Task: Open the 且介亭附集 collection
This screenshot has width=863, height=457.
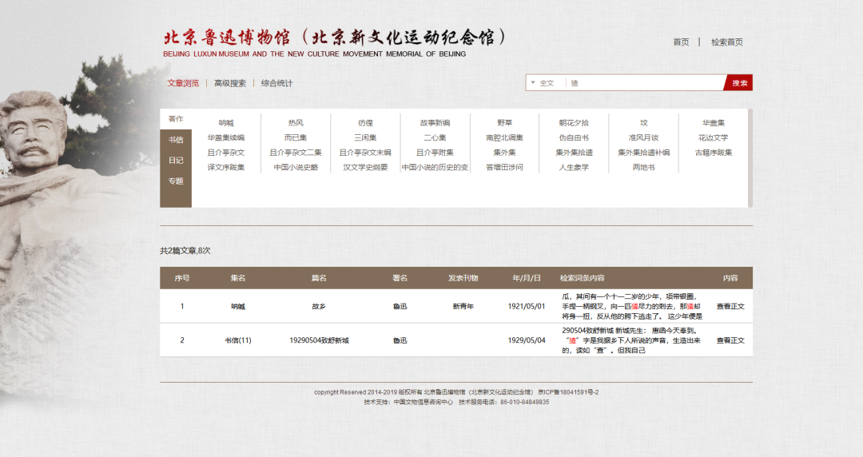Action: click(435, 153)
